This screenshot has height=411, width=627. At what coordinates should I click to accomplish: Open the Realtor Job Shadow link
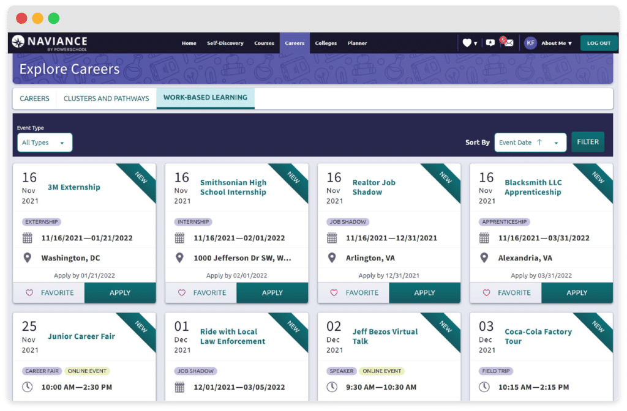coord(374,187)
